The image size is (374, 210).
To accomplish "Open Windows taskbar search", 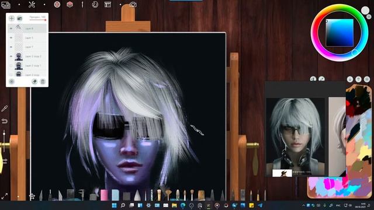I will tap(123, 205).
